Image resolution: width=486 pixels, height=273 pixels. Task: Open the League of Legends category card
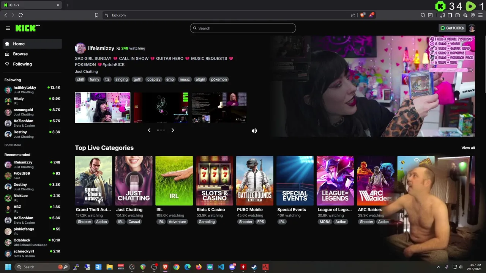point(335,180)
